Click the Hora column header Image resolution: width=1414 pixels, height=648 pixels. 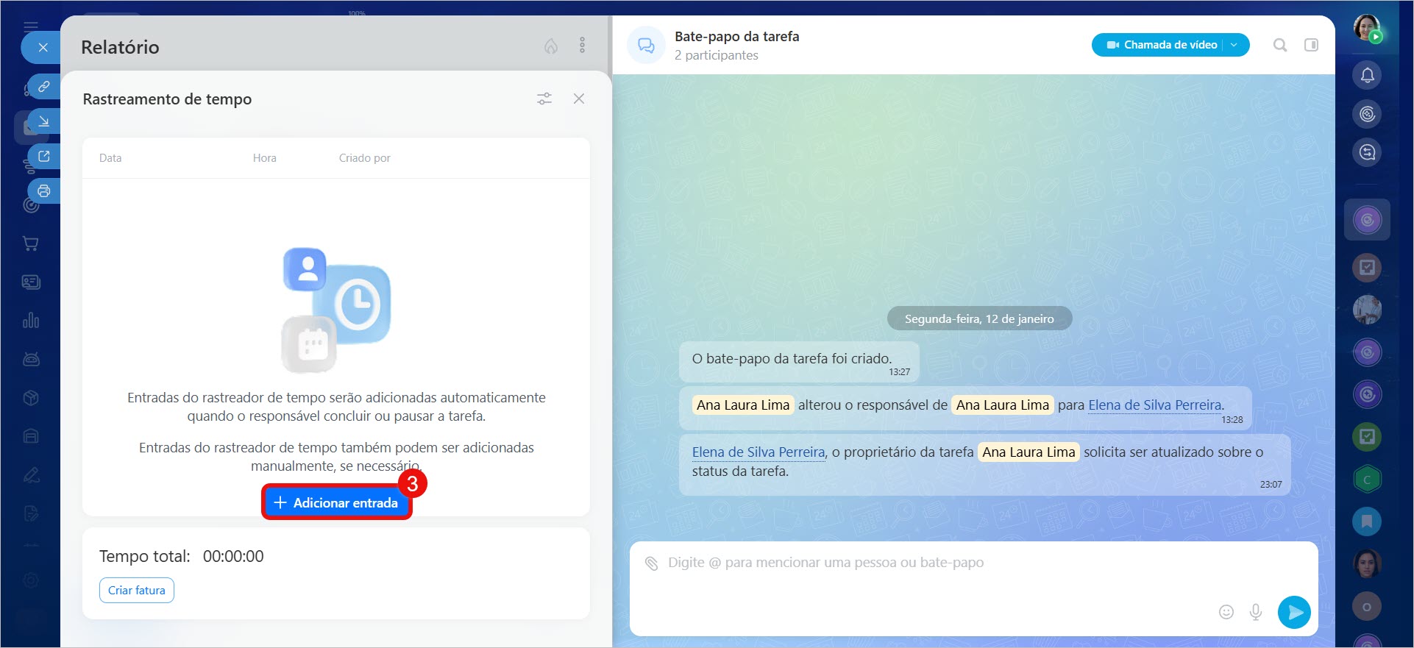264,158
